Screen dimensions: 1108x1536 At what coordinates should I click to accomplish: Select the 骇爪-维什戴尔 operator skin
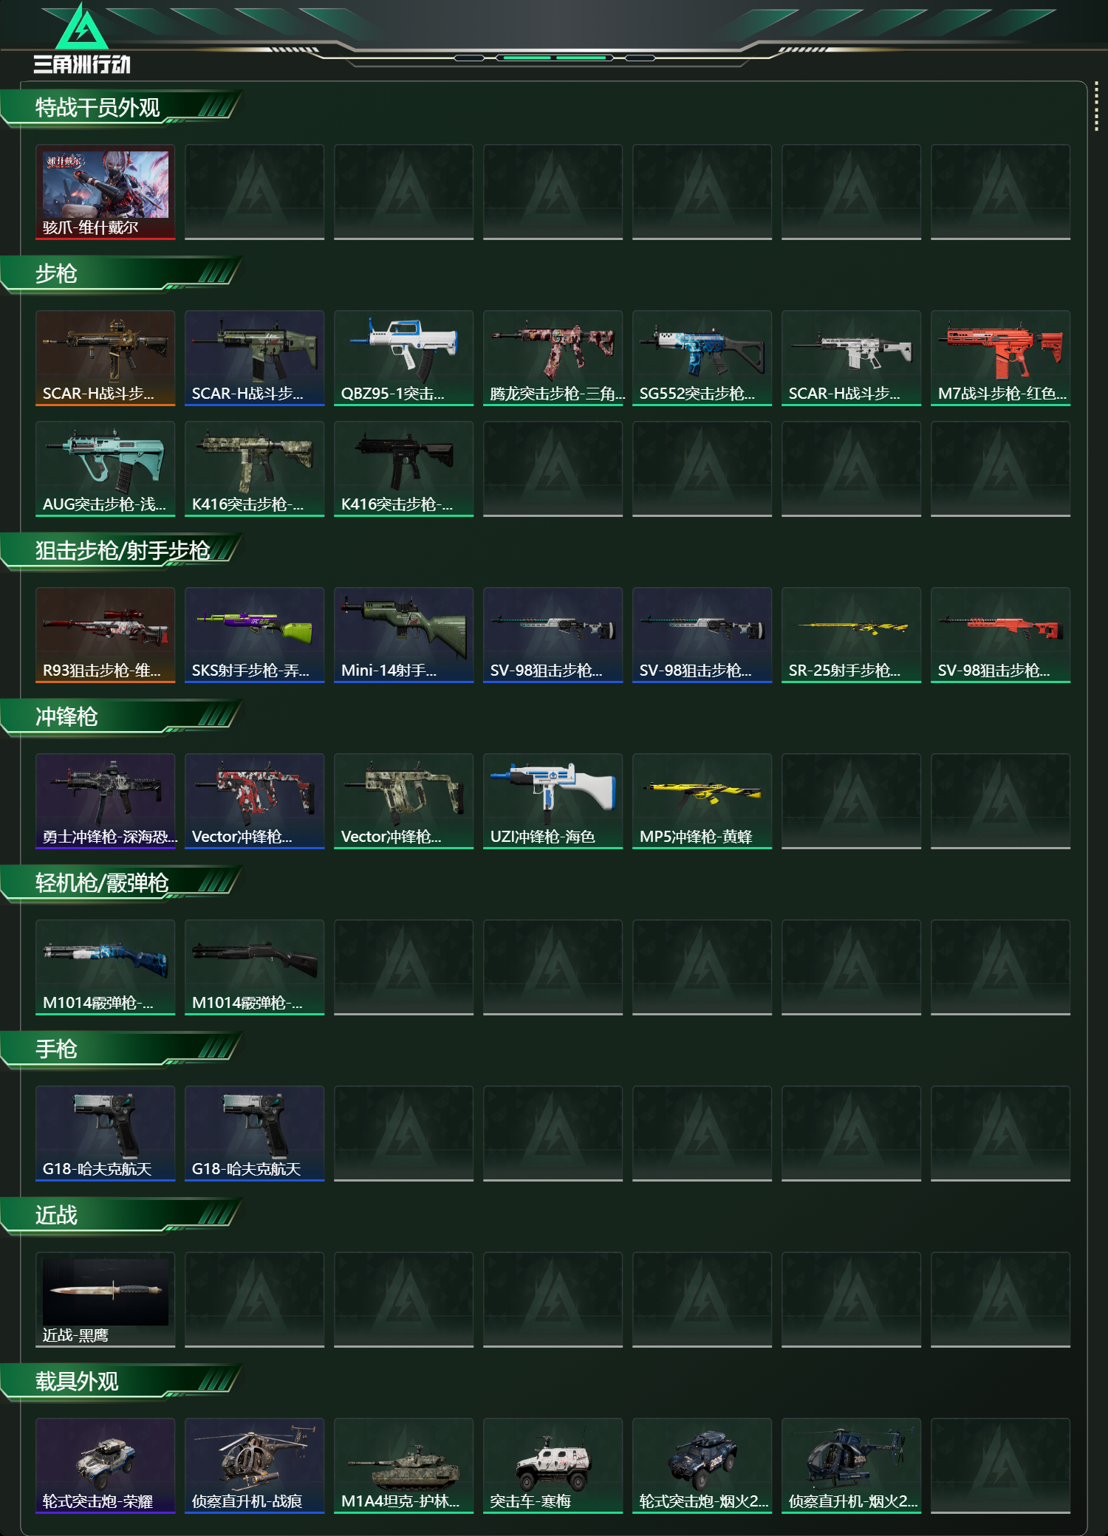pos(106,192)
